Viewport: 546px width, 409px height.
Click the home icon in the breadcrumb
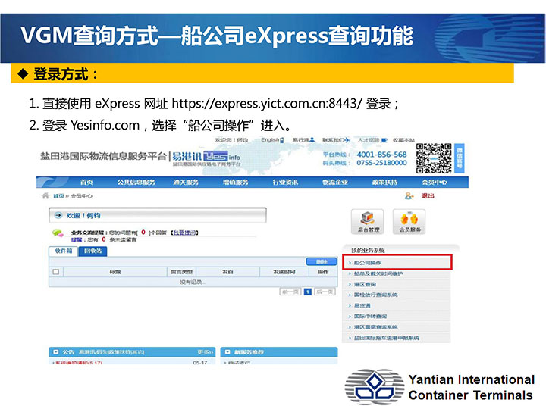click(x=45, y=196)
